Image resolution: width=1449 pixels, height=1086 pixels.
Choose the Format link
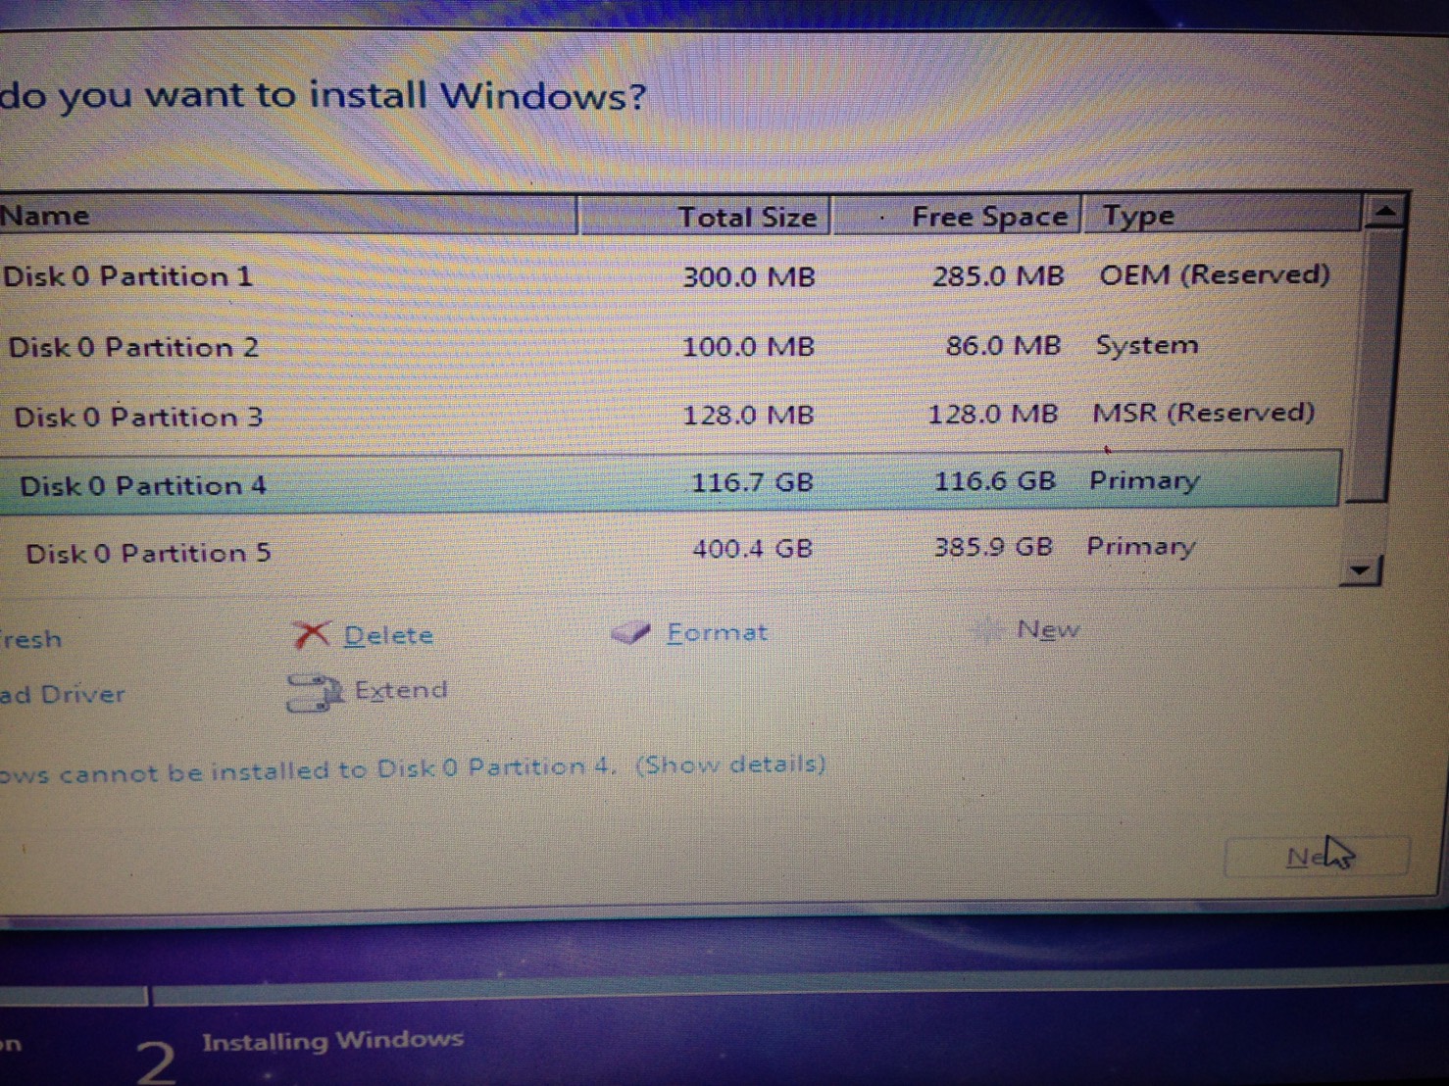(x=717, y=632)
